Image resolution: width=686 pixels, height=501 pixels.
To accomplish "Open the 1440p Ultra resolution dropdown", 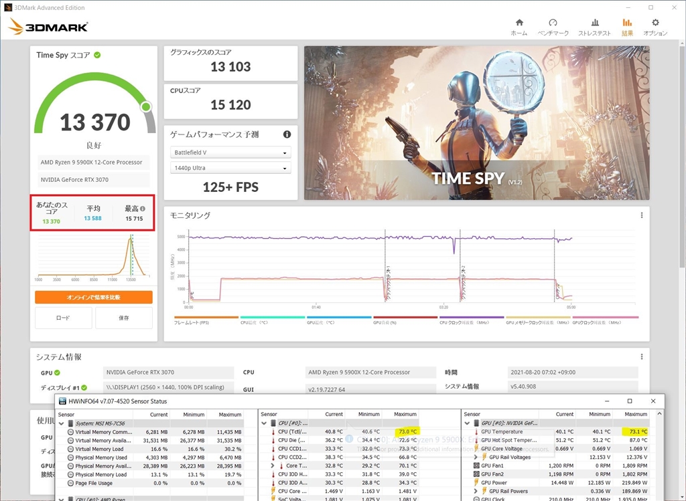I will point(230,168).
